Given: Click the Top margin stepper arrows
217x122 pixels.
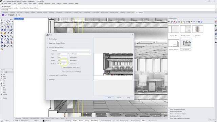Looking at the screenshot, I should (x=68, y=54).
